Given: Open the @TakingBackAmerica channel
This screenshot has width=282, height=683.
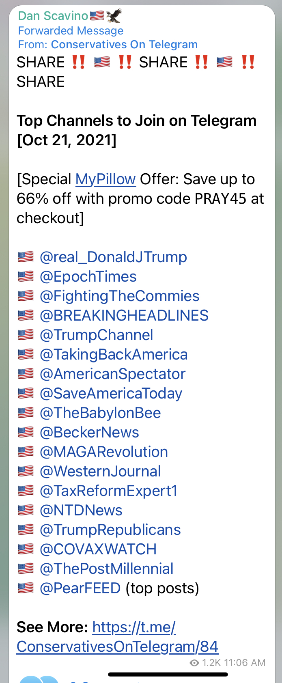Looking at the screenshot, I should tap(114, 355).
